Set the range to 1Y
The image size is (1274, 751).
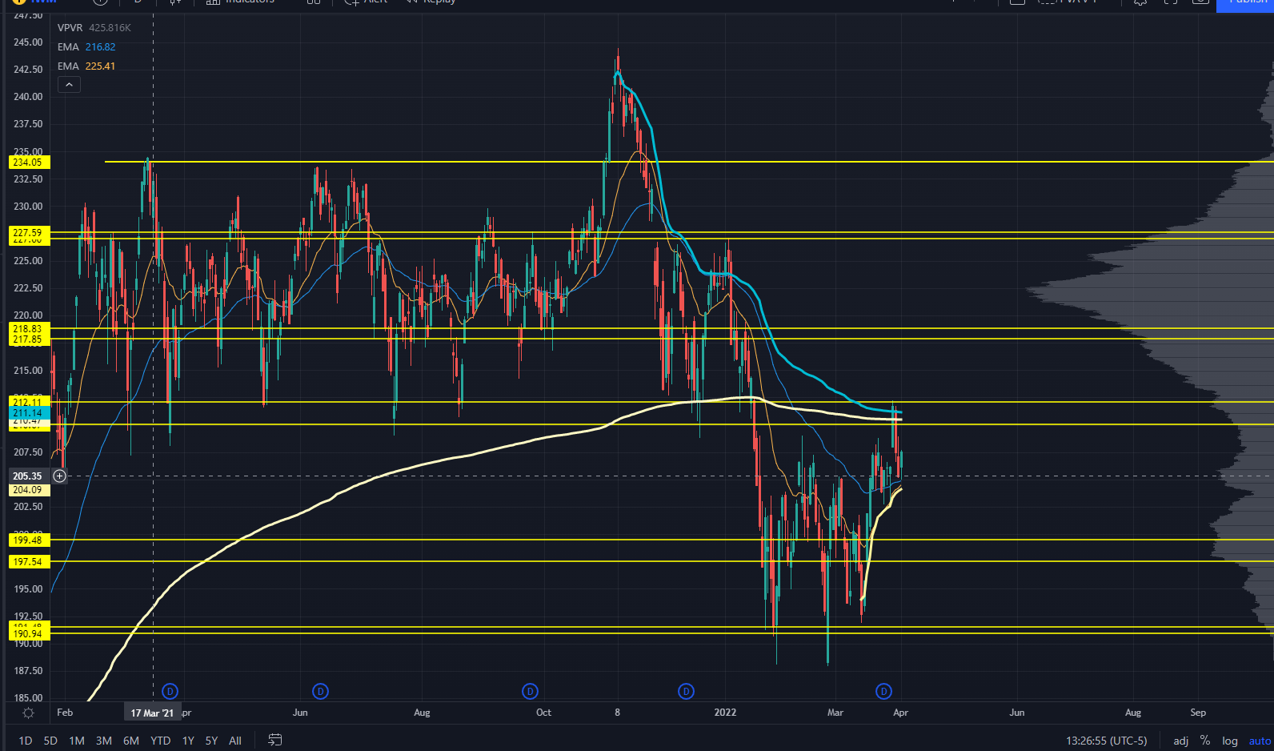pyautogui.click(x=188, y=741)
